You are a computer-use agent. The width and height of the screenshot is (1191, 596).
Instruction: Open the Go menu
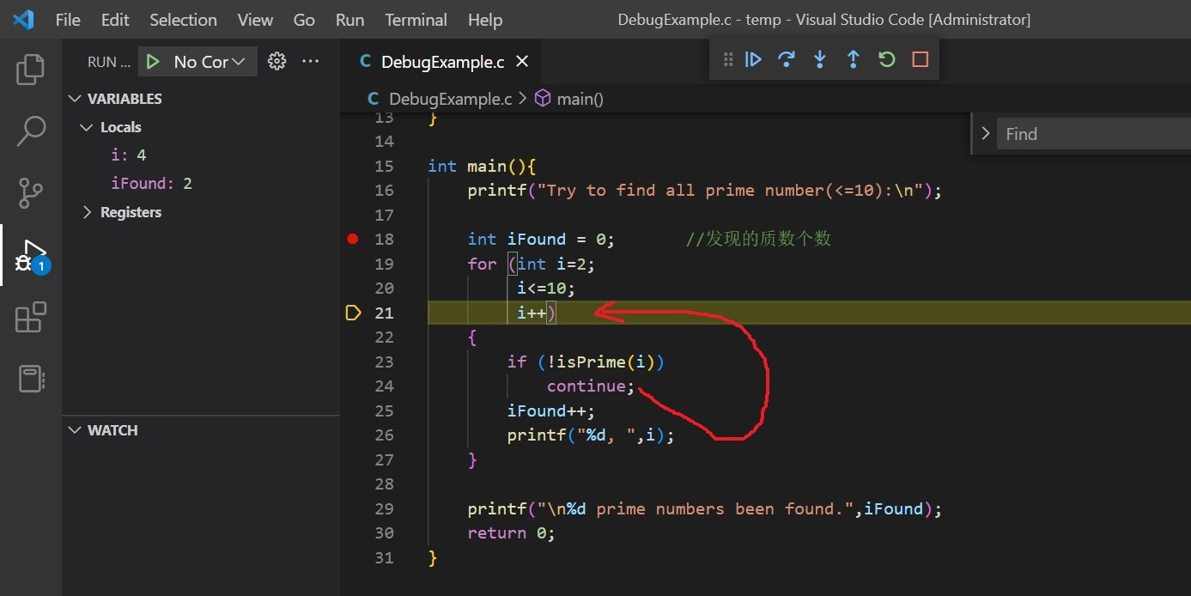[304, 20]
